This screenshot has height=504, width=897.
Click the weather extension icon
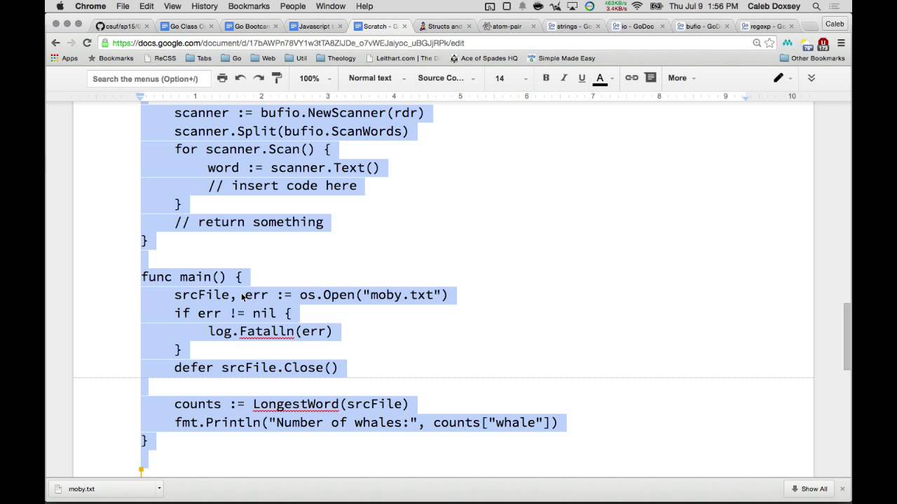[807, 43]
